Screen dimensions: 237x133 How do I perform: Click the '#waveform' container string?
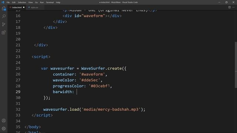(92, 74)
